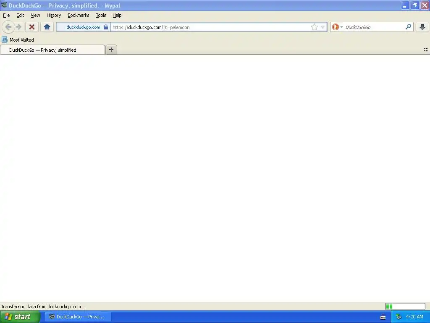Screen dimensions: 430x323
Task: Open the Tools menu
Action: coord(101,15)
